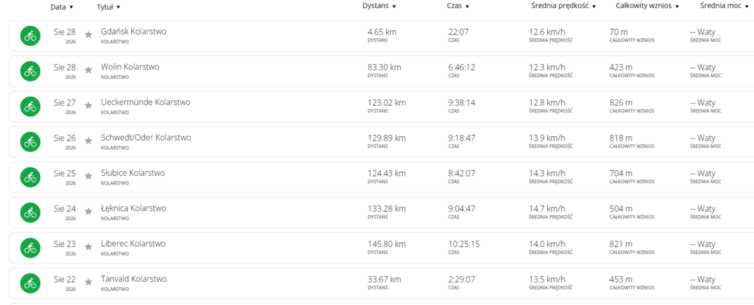The width and height of the screenshot is (754, 305).
Task: Click the bike icon for Schwedt/Oder activity
Action: 30,142
